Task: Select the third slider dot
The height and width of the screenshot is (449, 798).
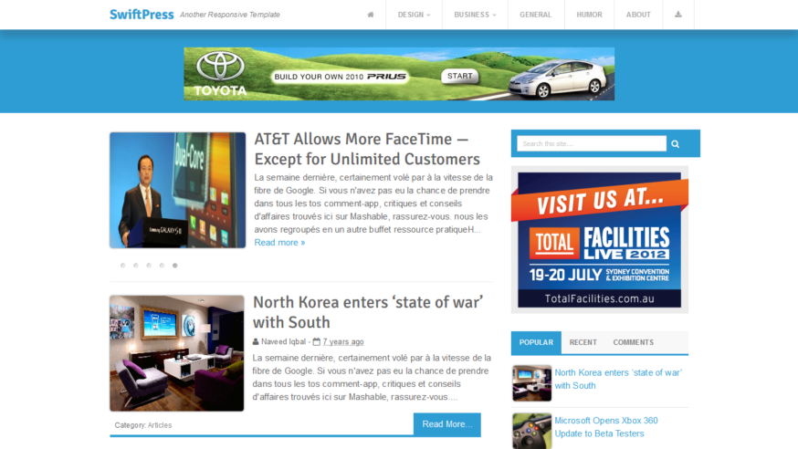Action: coord(149,266)
